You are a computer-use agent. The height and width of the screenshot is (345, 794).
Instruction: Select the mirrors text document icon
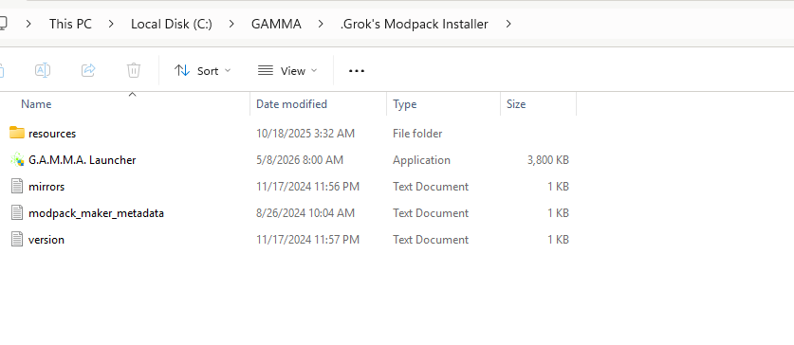17,186
